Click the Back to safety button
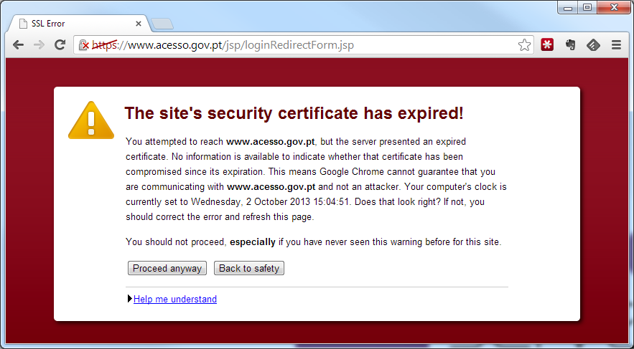 249,268
